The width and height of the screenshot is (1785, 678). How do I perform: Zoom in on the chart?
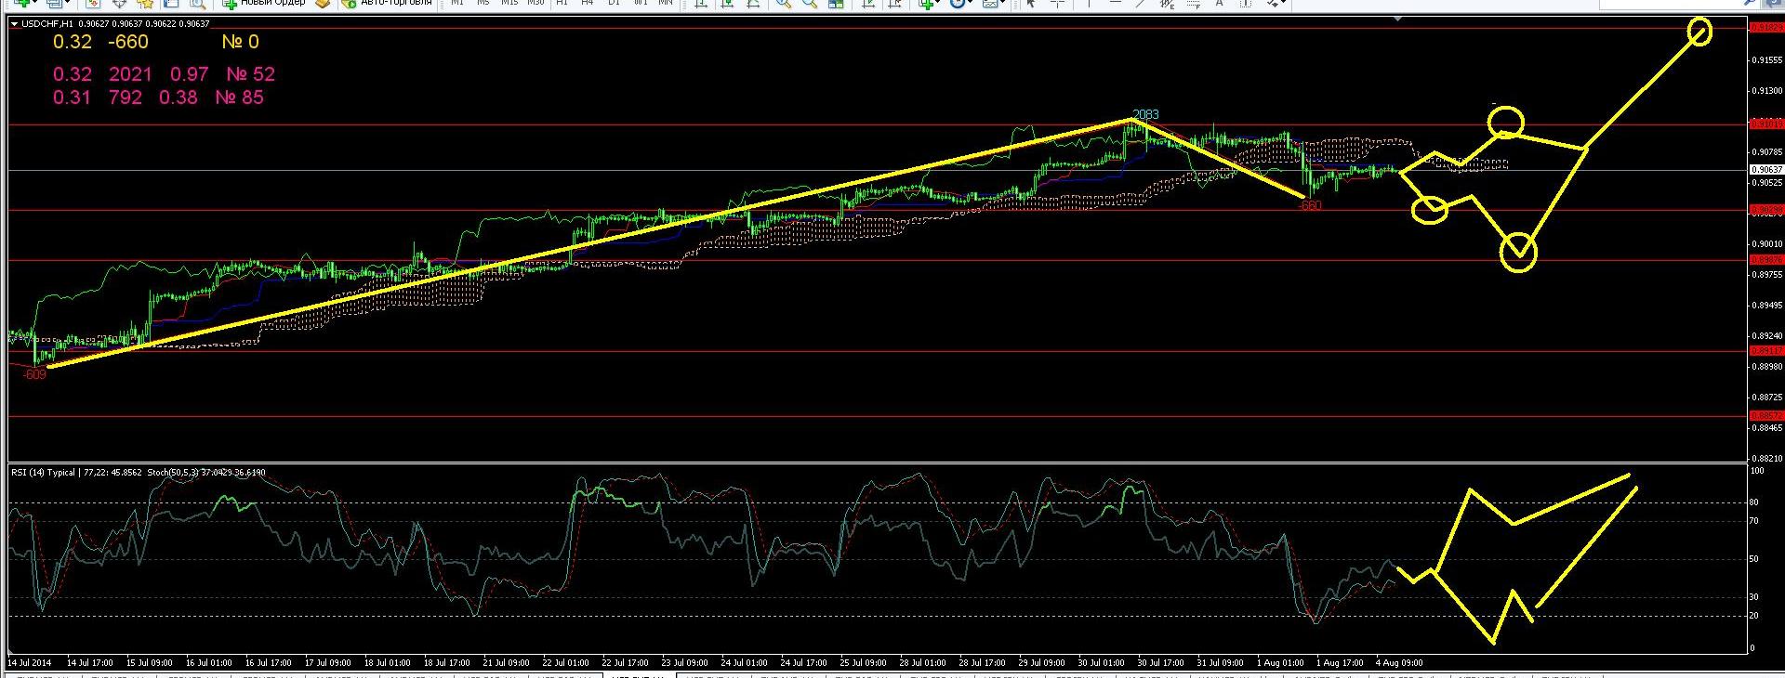coord(784,3)
